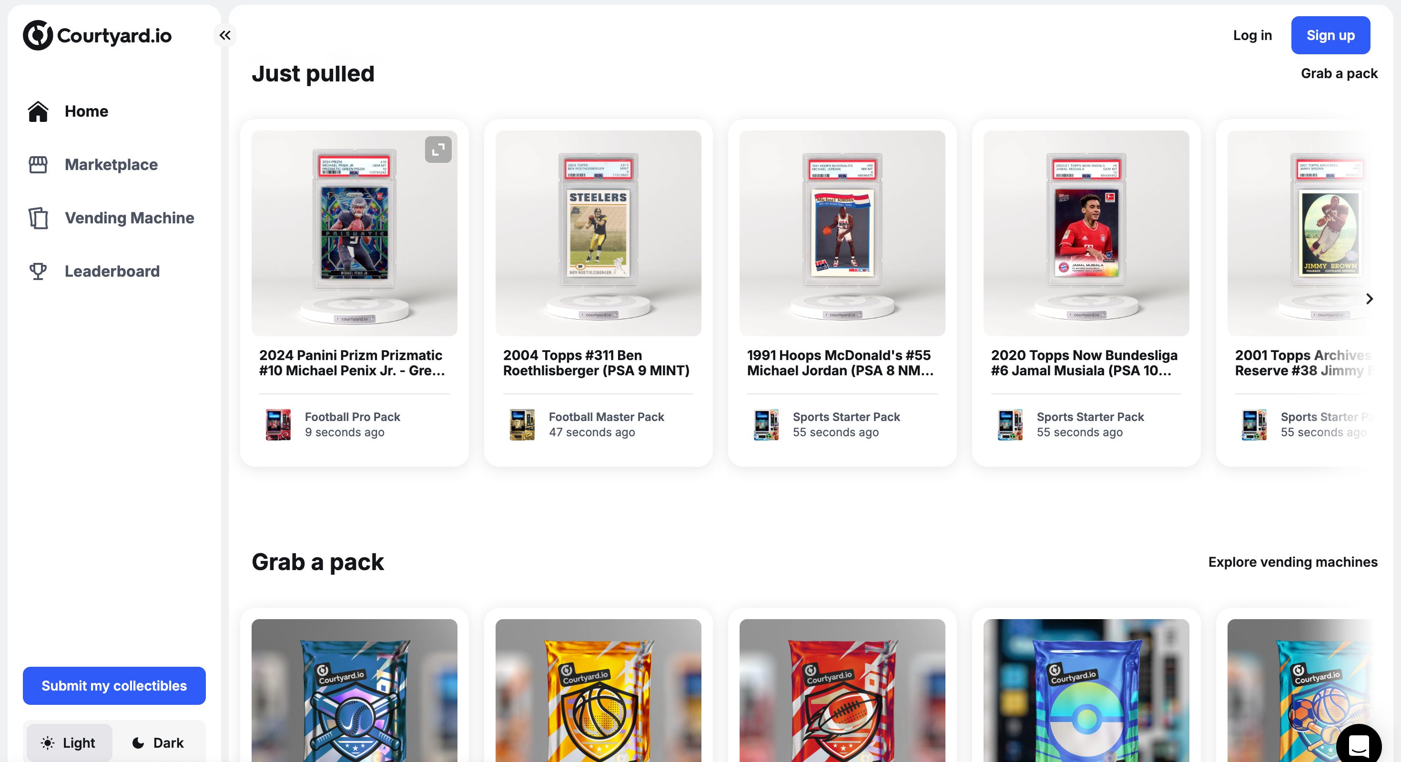1401x762 pixels.
Task: Switch theme to Dark mode
Action: 158,742
